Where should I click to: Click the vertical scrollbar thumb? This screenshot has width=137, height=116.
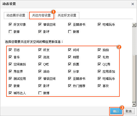click(x=134, y=78)
